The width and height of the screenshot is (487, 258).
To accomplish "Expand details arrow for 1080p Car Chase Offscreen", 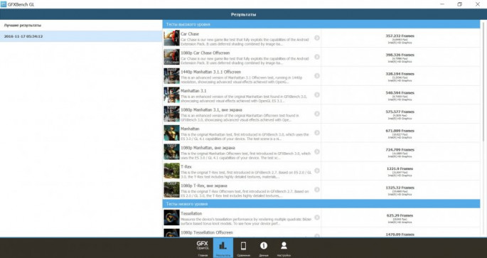I will [x=317, y=57].
